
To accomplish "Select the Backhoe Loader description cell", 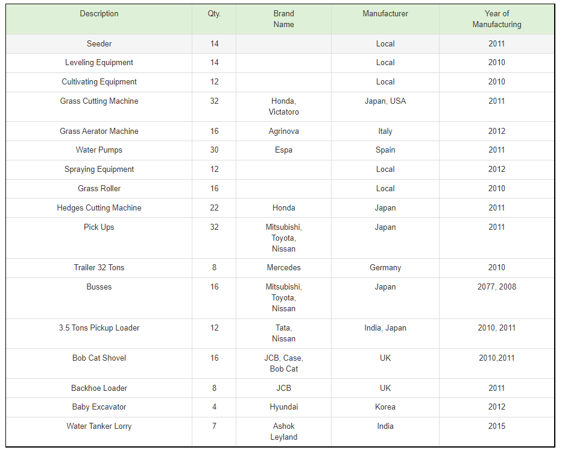I will 99,388.
